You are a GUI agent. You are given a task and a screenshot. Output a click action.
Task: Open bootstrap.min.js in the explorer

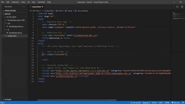[x=15, y=33]
